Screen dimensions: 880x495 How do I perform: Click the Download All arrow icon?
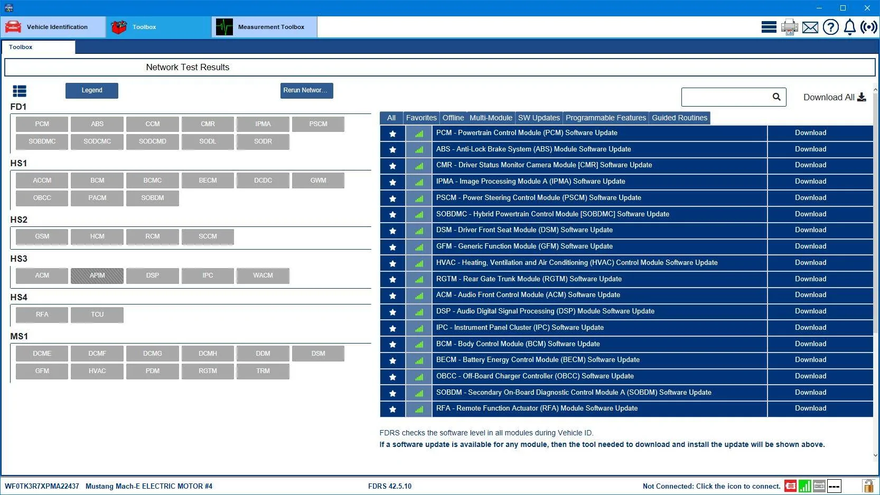point(862,97)
